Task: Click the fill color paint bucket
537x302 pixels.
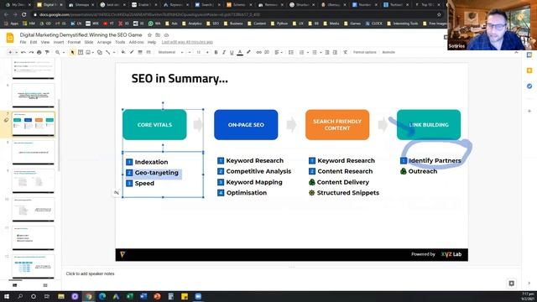Action: tap(123, 52)
